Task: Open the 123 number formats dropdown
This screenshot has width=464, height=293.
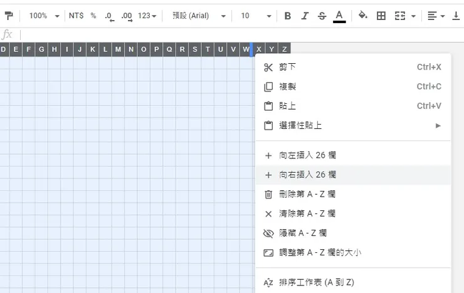Action: tap(147, 16)
